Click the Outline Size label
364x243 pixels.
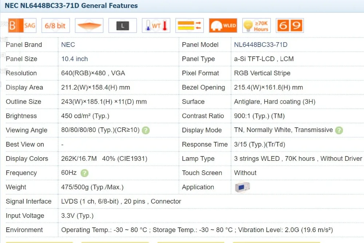[23, 101]
